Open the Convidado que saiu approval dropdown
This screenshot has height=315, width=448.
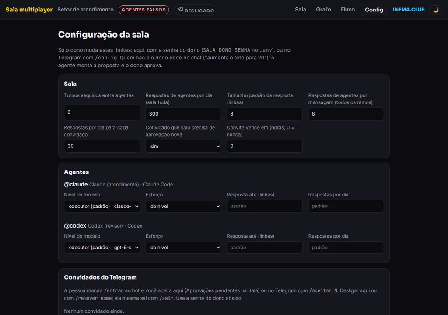click(183, 146)
